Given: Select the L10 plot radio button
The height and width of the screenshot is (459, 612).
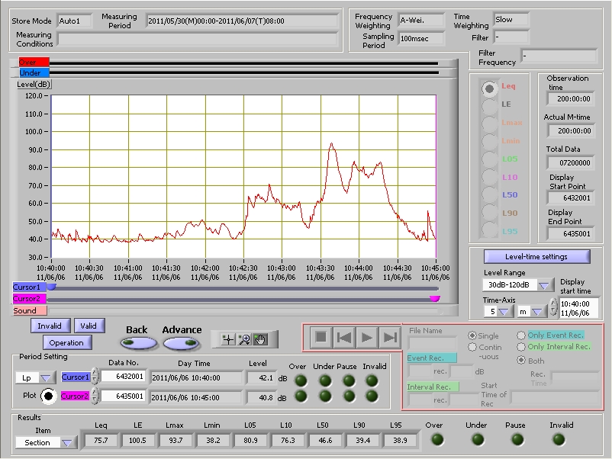Looking at the screenshot, I should pos(489,178).
